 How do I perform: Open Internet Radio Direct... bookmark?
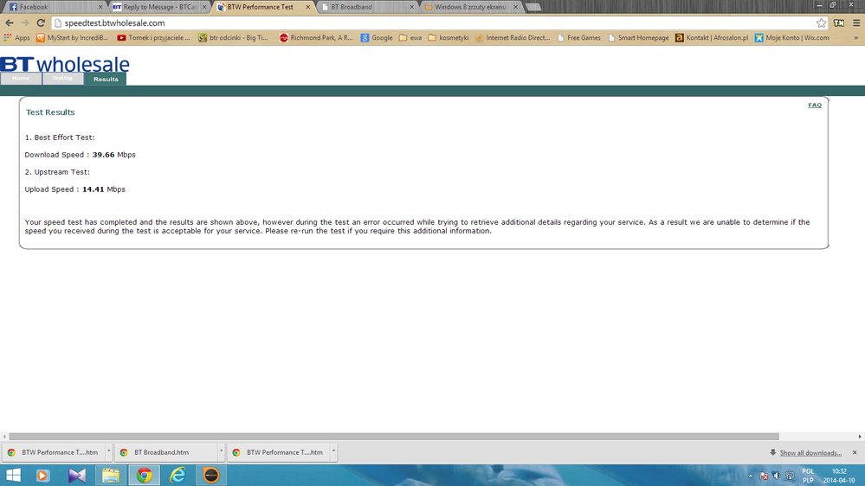coord(513,38)
